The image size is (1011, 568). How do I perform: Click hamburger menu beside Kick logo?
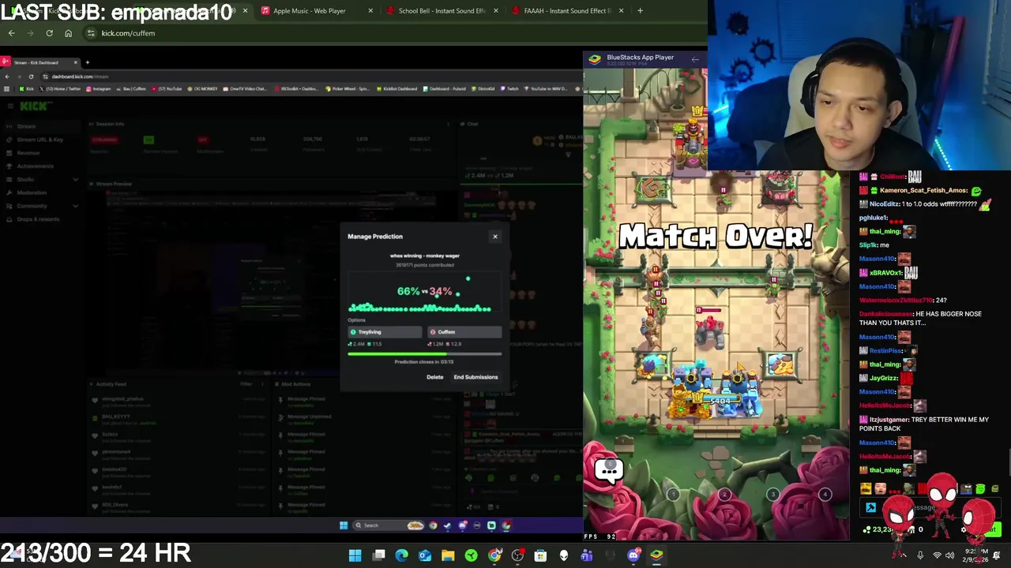9,106
